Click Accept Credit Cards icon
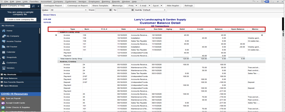 (3, 103)
